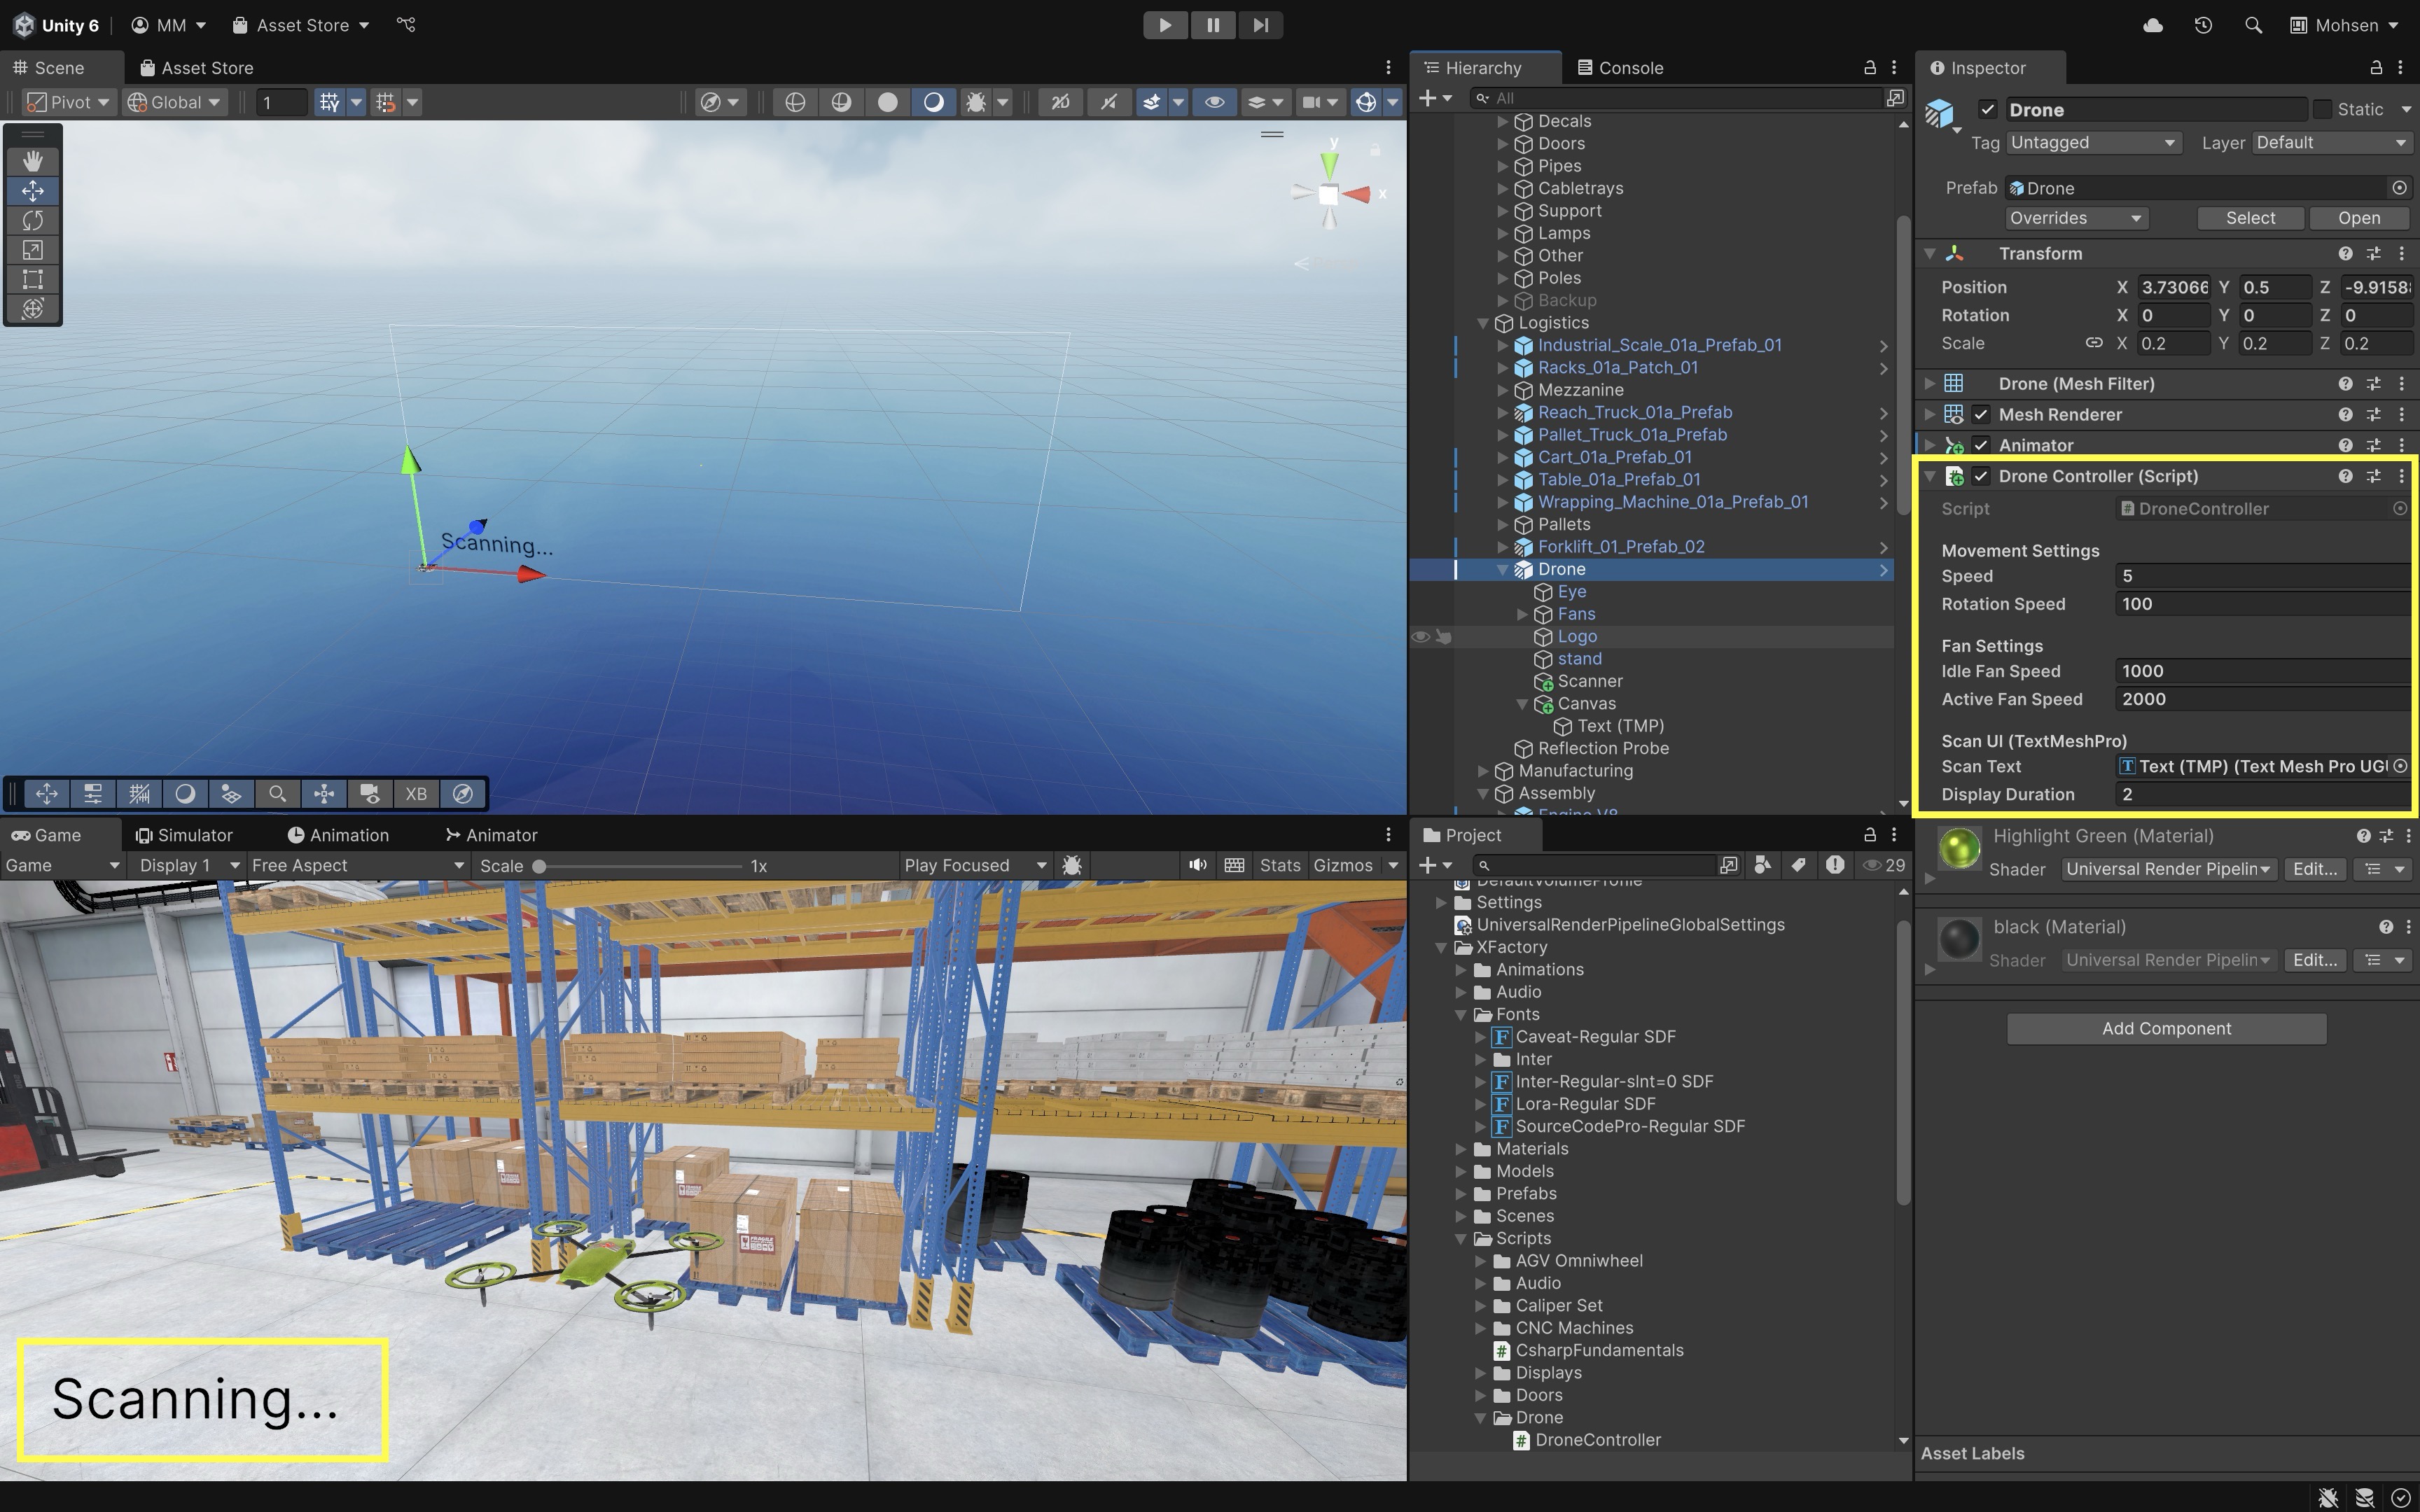The height and width of the screenshot is (1512, 2420).
Task: Select the Hand tool in Scene toolbar
Action: (x=33, y=161)
